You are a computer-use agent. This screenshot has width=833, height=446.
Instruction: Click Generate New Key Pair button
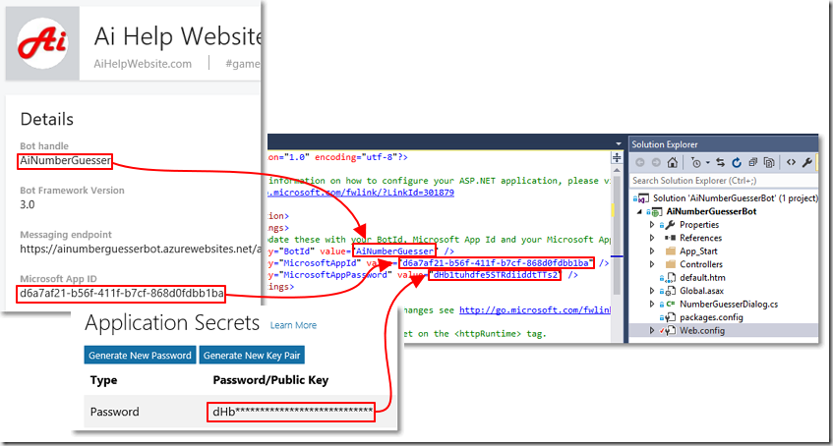point(252,356)
